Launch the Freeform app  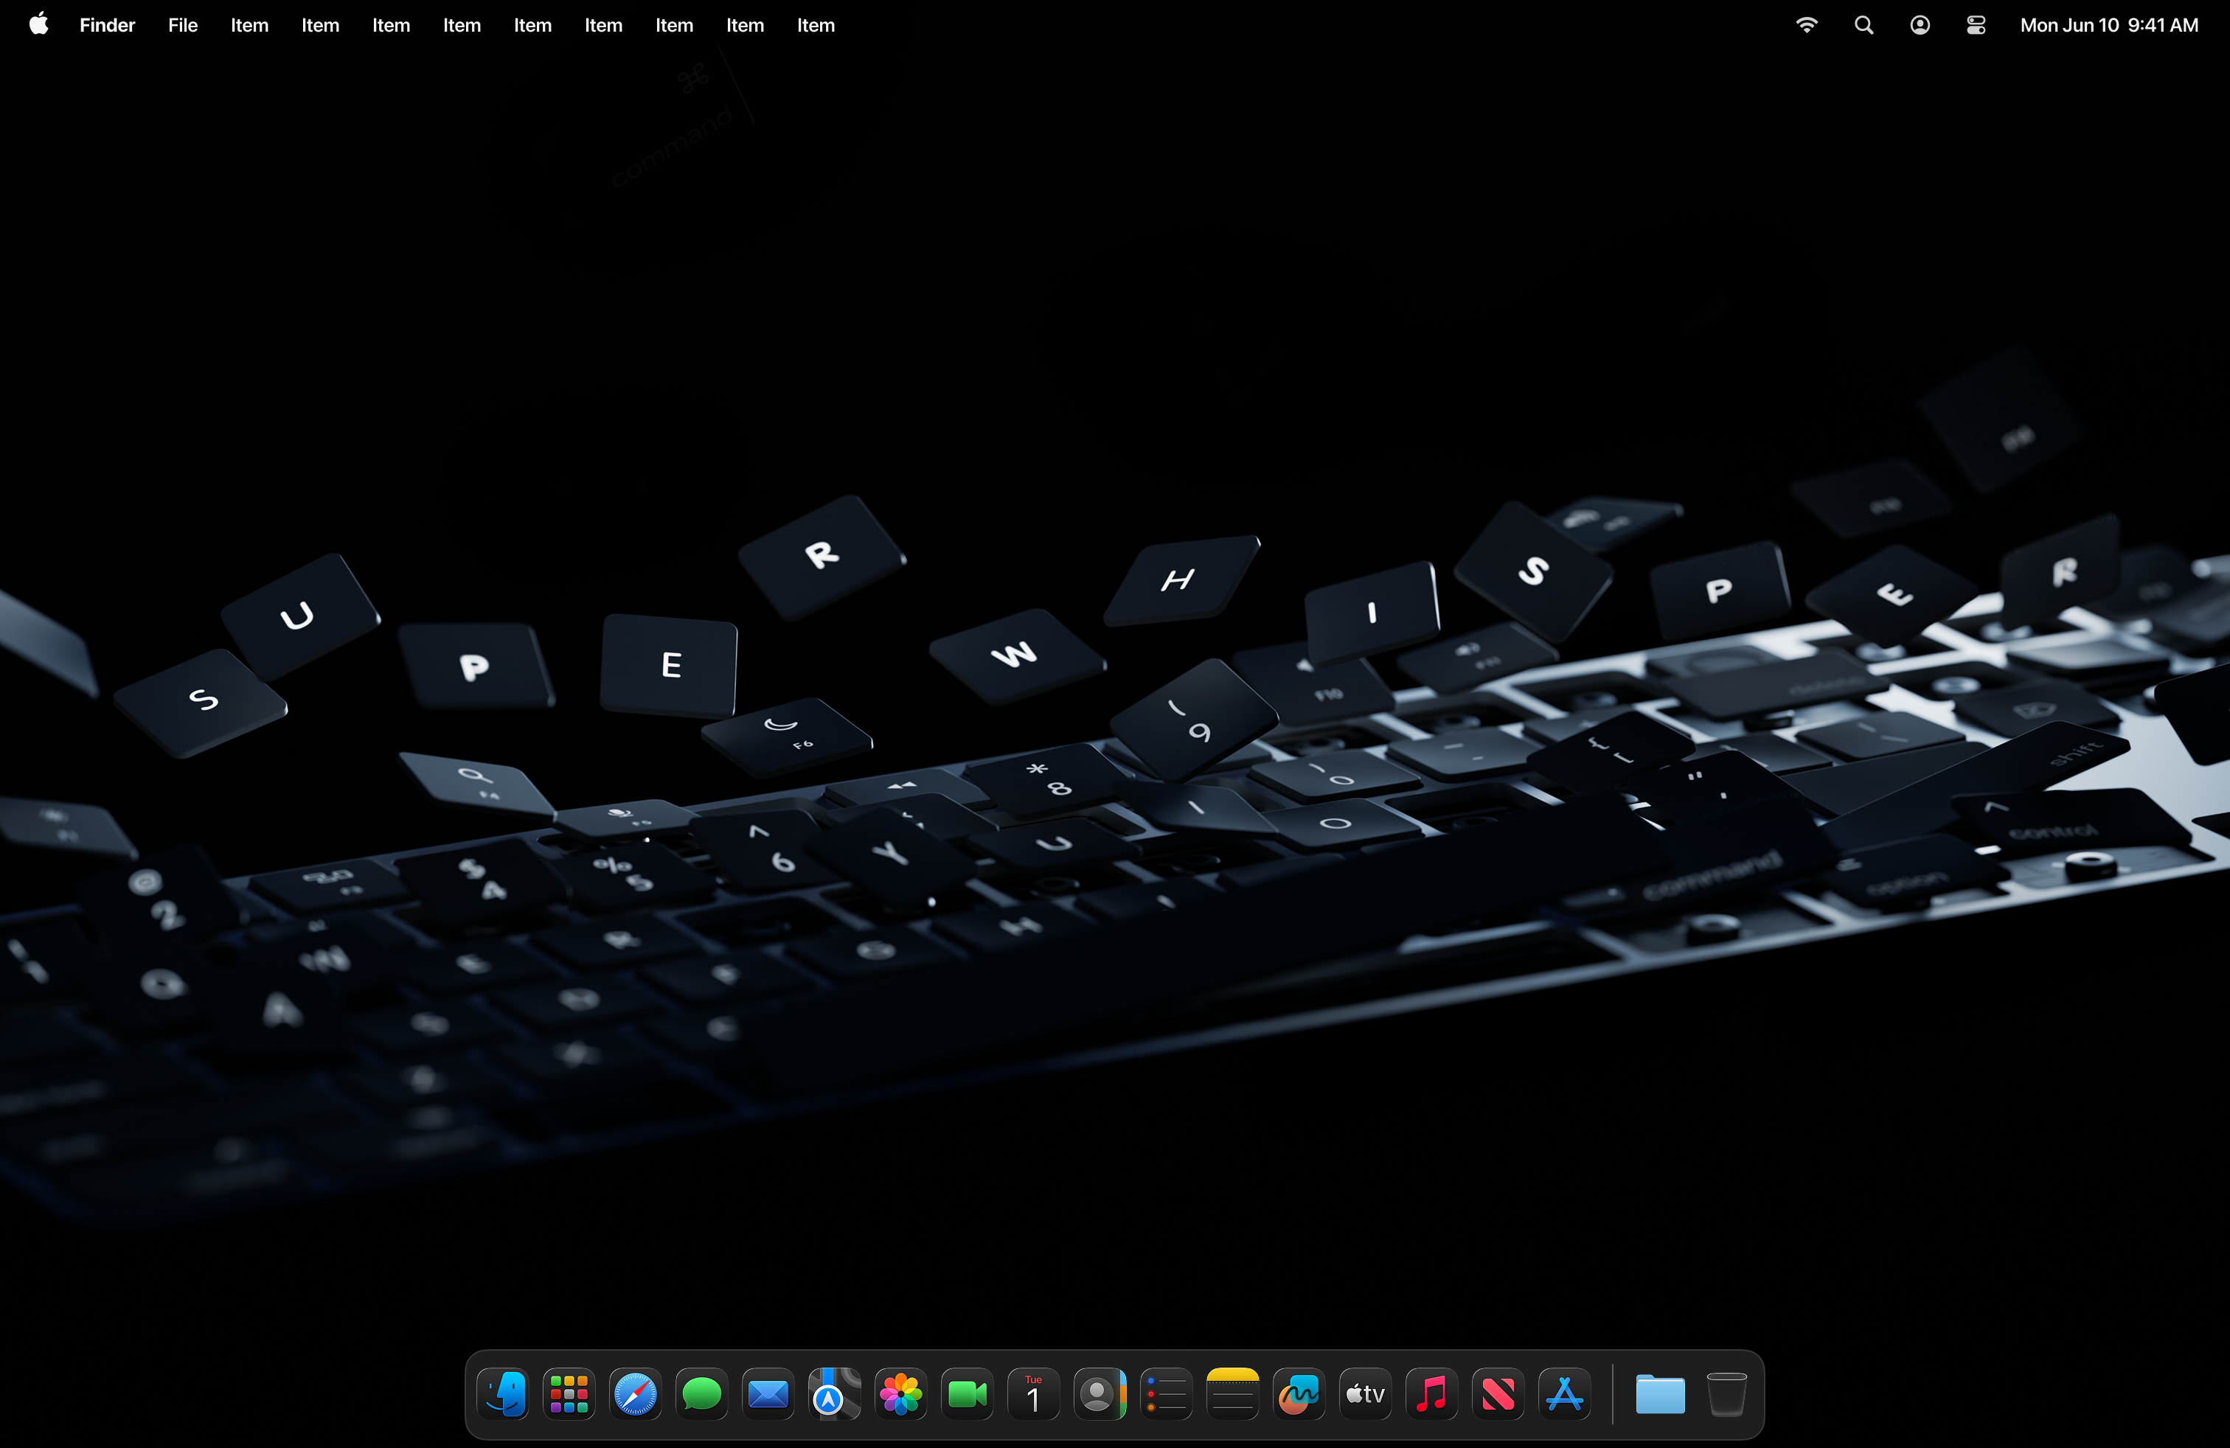[1299, 1395]
